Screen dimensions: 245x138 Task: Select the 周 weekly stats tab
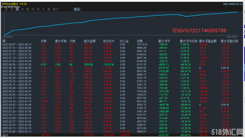pos(17,9)
